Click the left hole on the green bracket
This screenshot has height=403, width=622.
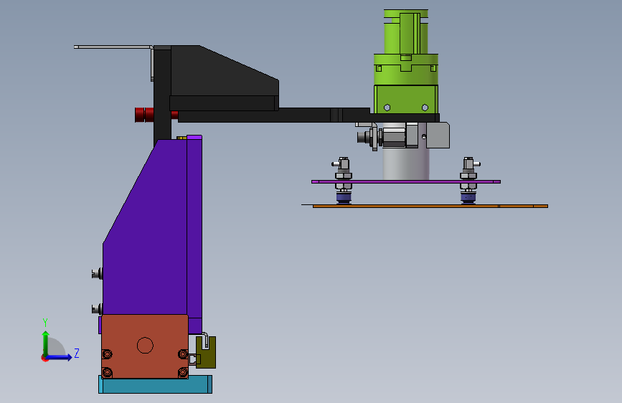pyautogui.click(x=387, y=108)
